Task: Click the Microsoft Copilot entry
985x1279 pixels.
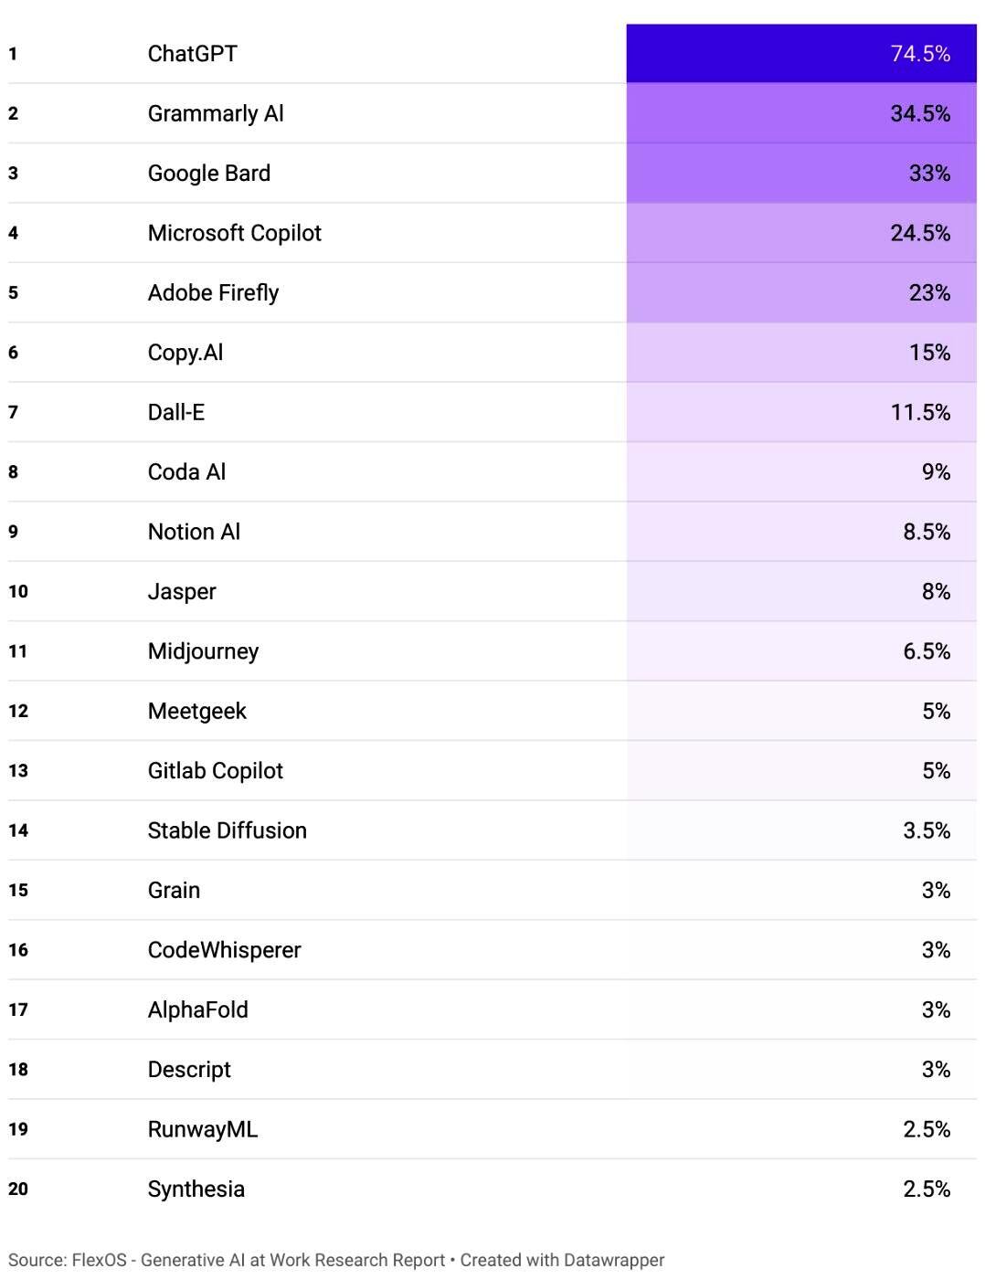Action: 234,233
